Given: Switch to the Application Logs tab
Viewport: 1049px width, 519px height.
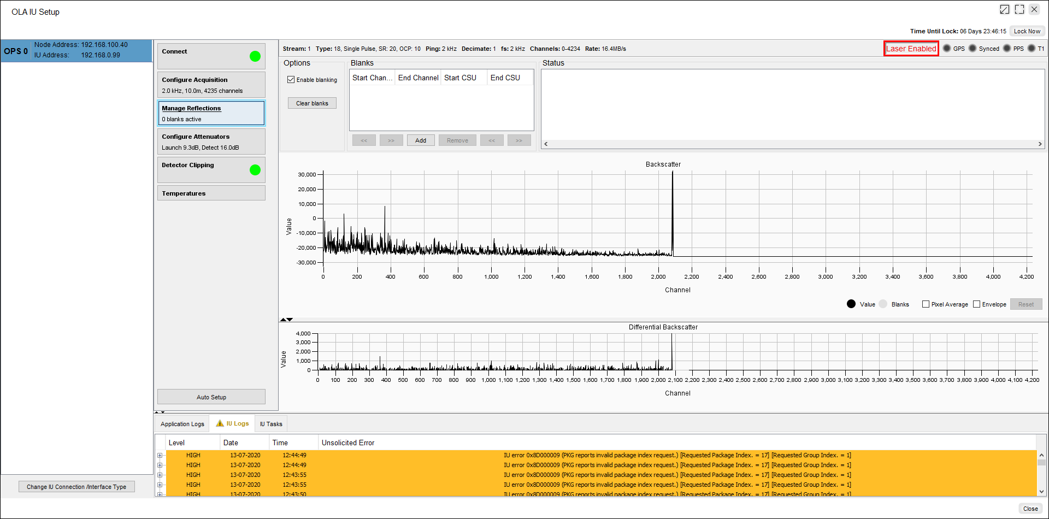Looking at the screenshot, I should point(182,424).
